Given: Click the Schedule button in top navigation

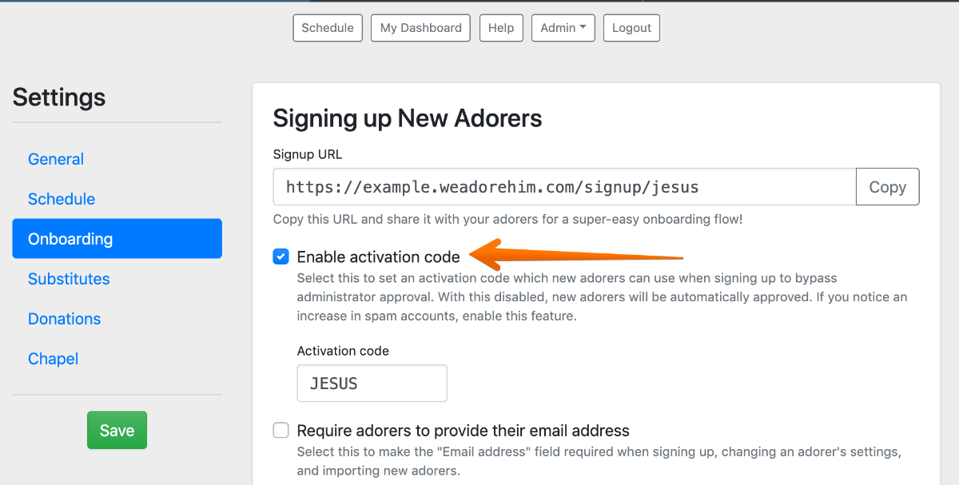Looking at the screenshot, I should point(328,28).
